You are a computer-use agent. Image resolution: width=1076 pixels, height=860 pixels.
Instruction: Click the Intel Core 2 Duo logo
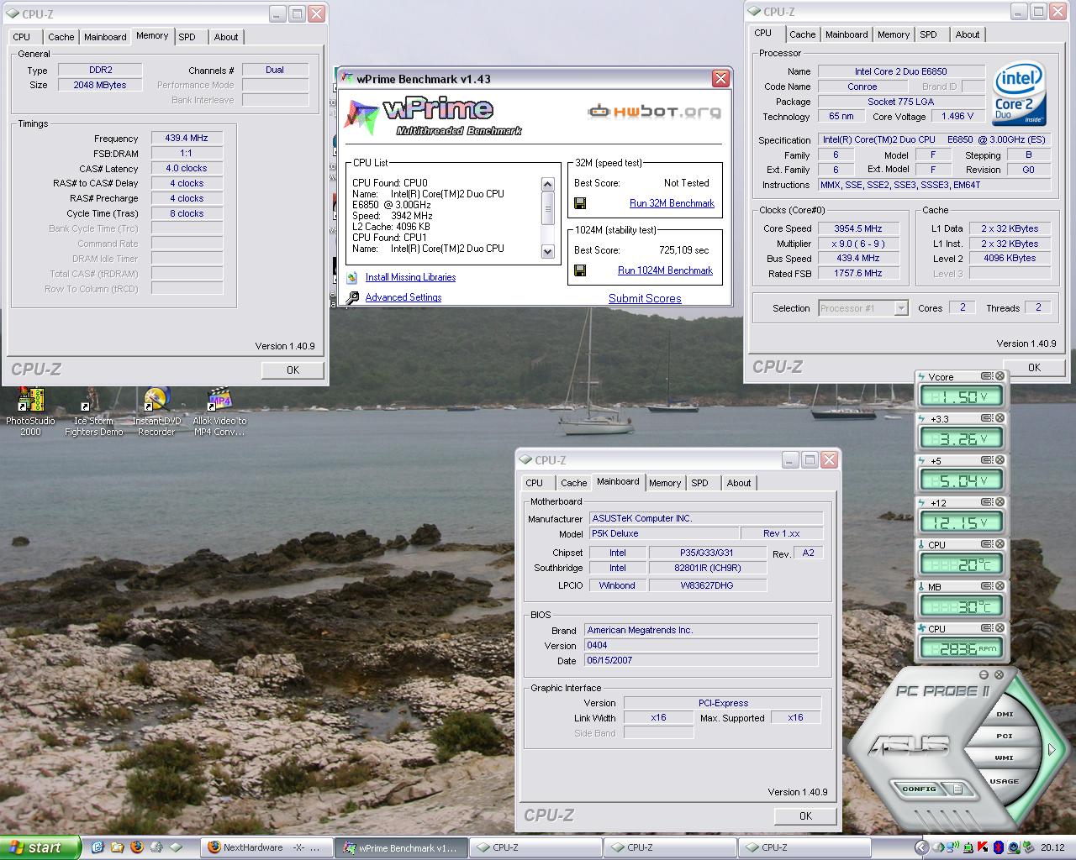tap(1019, 93)
